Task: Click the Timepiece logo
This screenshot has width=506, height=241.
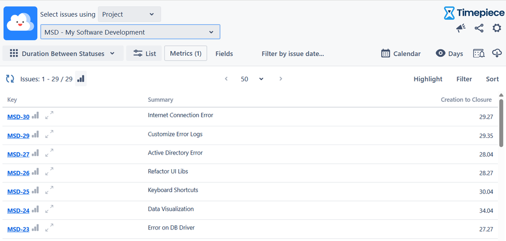Action: point(474,13)
